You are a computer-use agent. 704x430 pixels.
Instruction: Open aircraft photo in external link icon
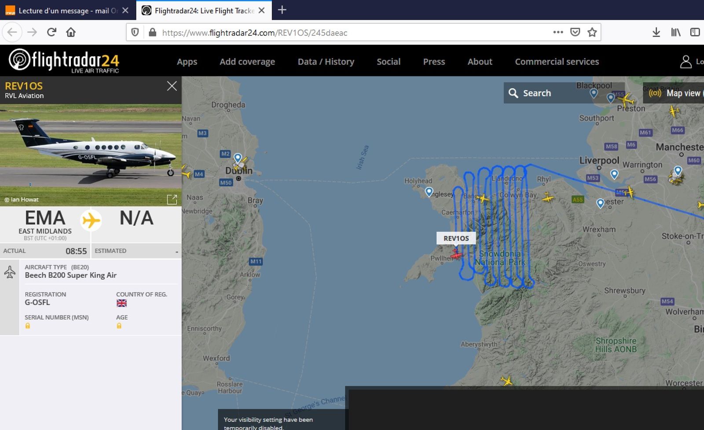[172, 200]
